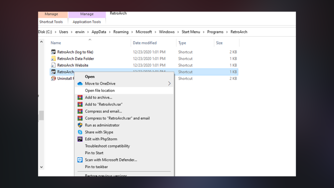Navigate to Disk (C:) in address bar
Screen dimensions: 334x188
coord(45,32)
